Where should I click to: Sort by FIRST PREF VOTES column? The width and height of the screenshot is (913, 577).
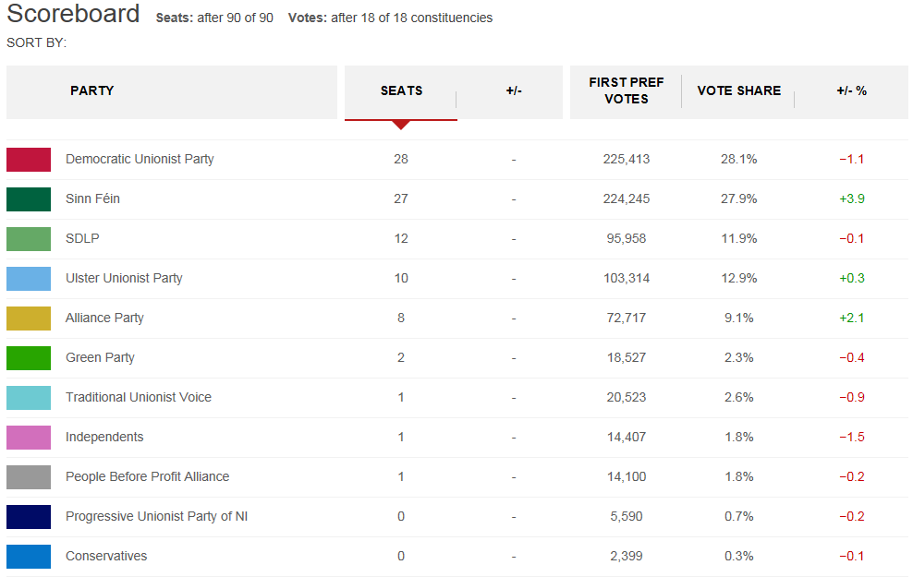click(x=626, y=91)
